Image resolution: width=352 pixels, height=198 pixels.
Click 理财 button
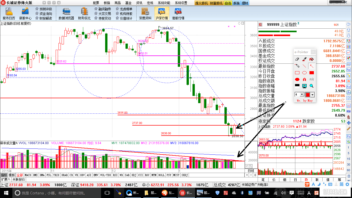(245, 3)
